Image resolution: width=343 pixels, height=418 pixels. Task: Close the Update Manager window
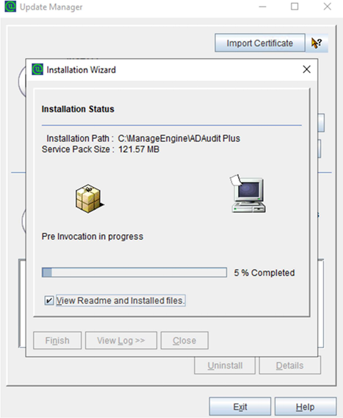(x=327, y=7)
